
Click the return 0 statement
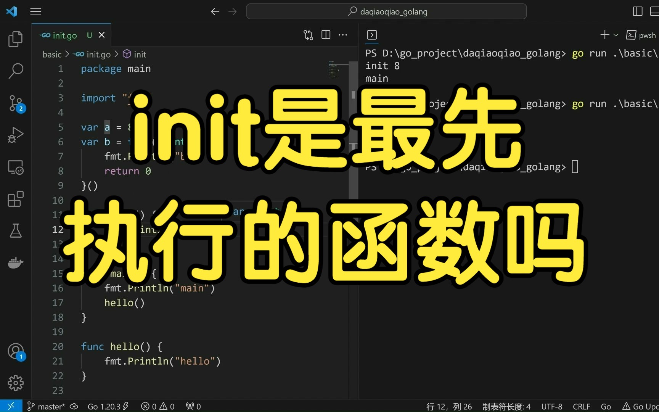(128, 171)
